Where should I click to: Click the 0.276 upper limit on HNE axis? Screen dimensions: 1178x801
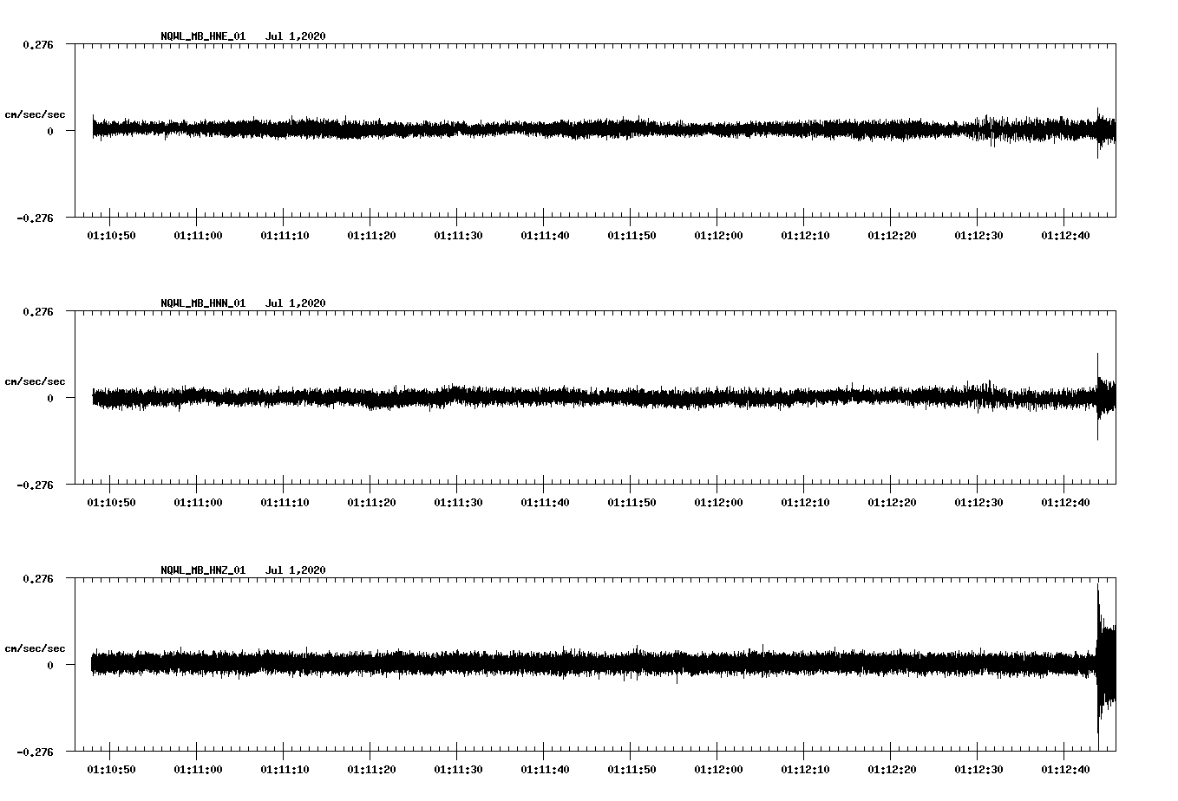tap(38, 44)
